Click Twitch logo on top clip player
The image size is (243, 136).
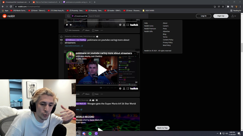tap(134, 25)
